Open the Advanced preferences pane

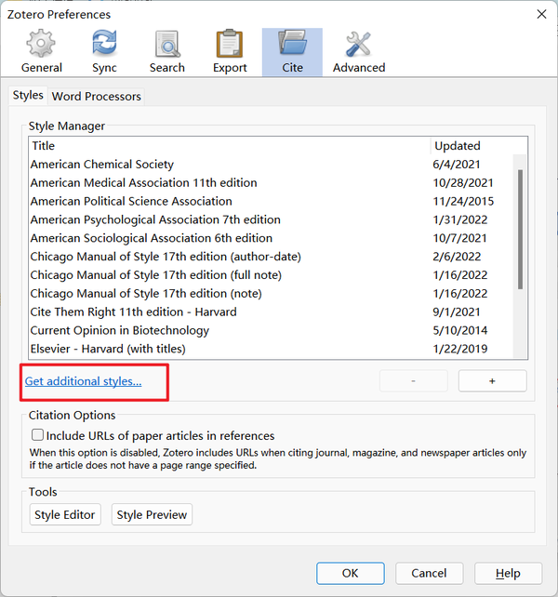[x=358, y=51]
